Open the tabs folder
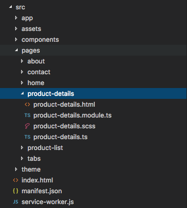 34,158
